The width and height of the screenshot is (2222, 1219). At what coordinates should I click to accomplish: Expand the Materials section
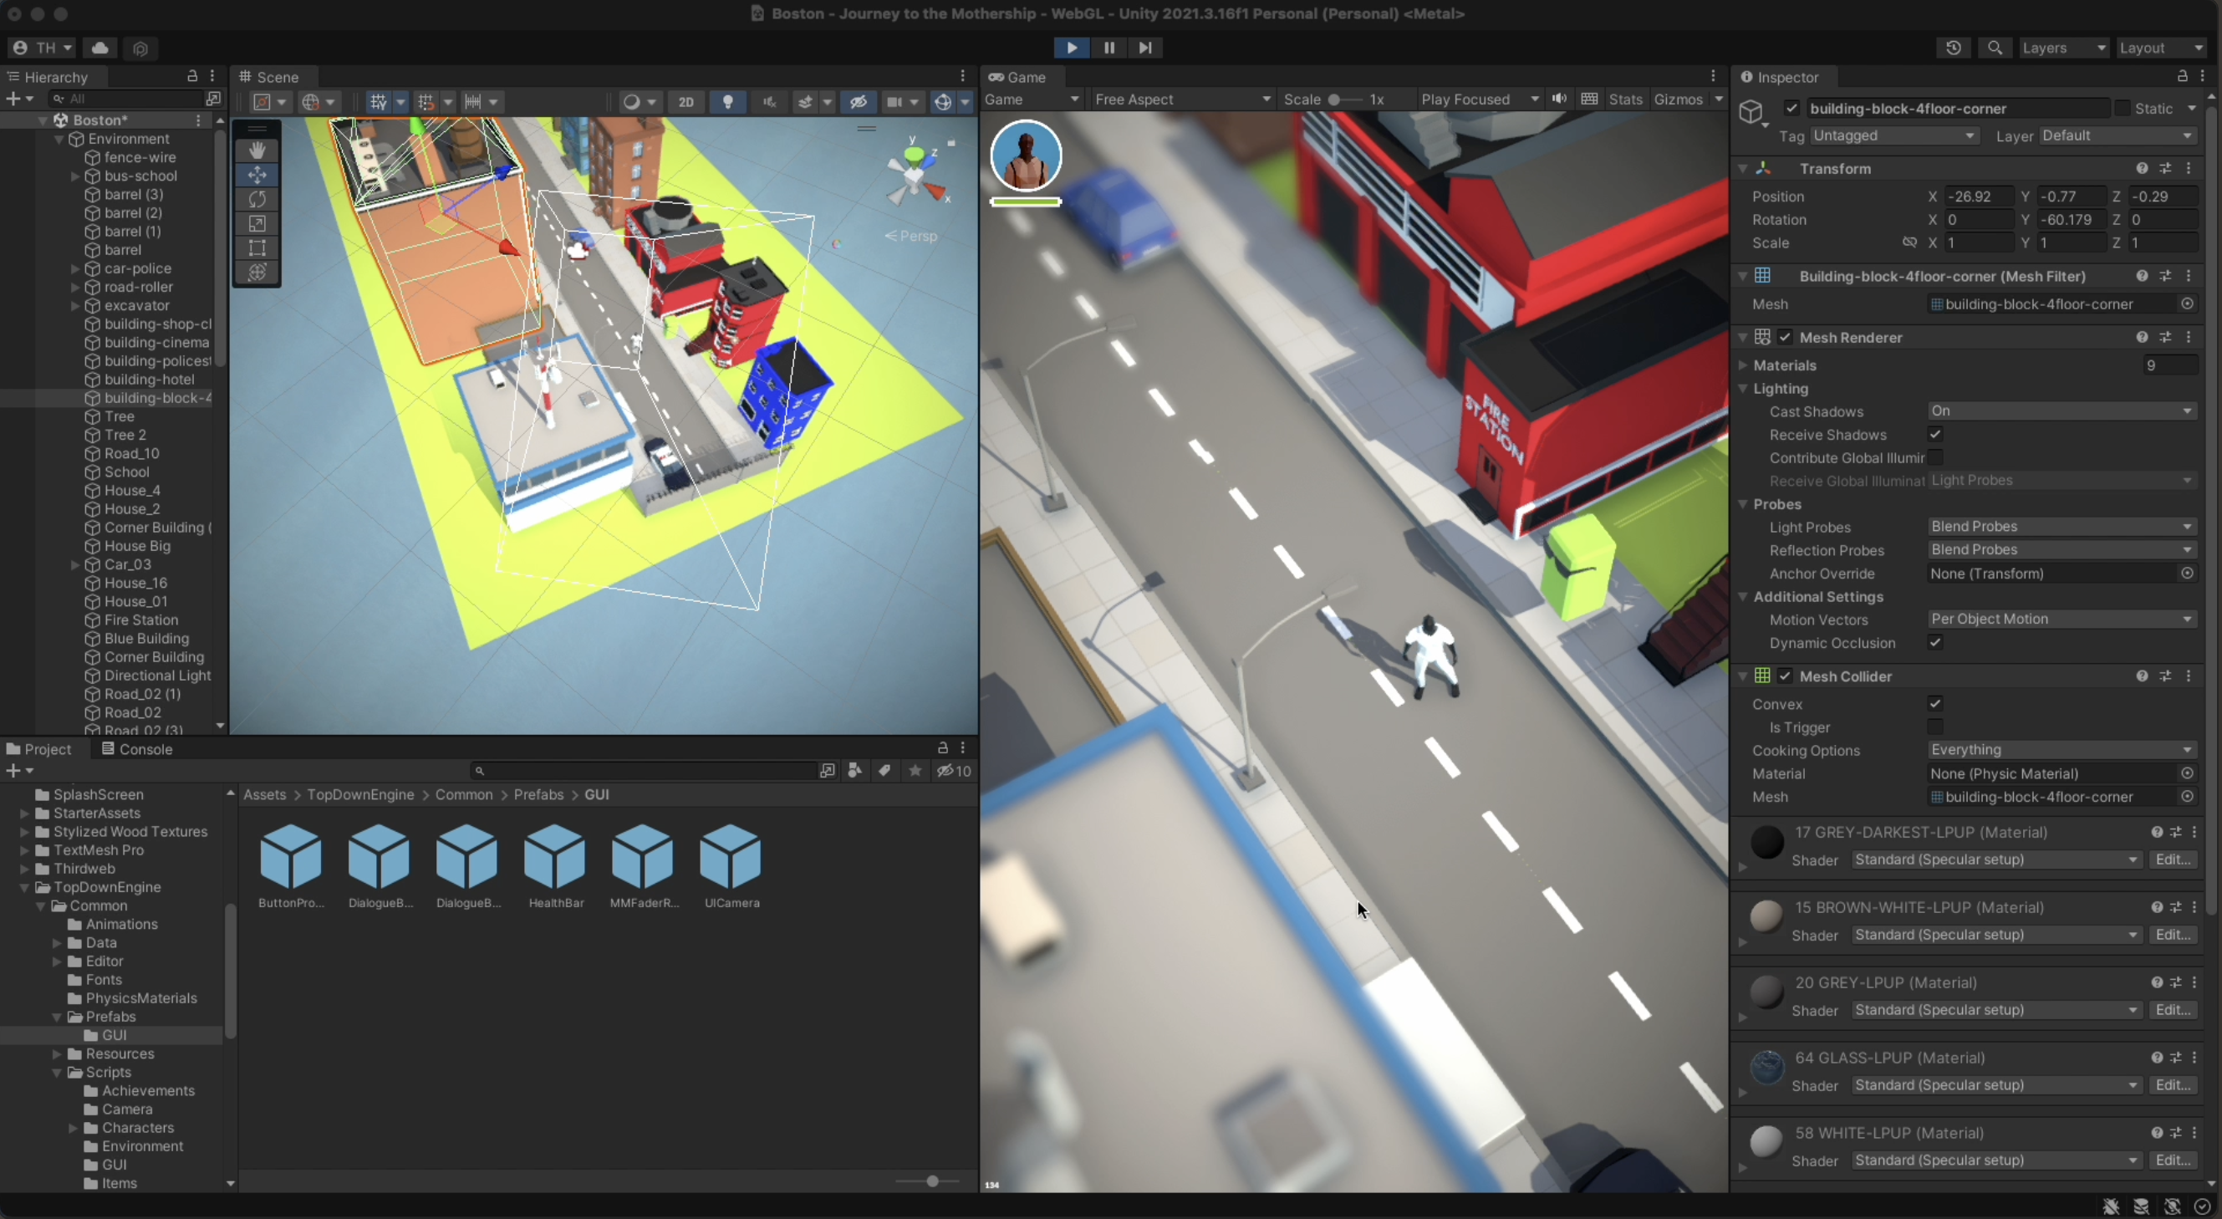(x=1744, y=366)
